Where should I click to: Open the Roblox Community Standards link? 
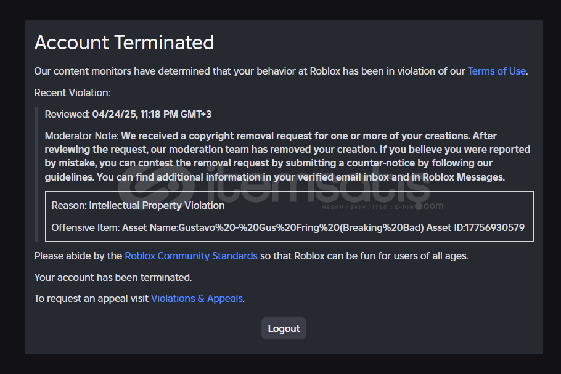tap(191, 256)
